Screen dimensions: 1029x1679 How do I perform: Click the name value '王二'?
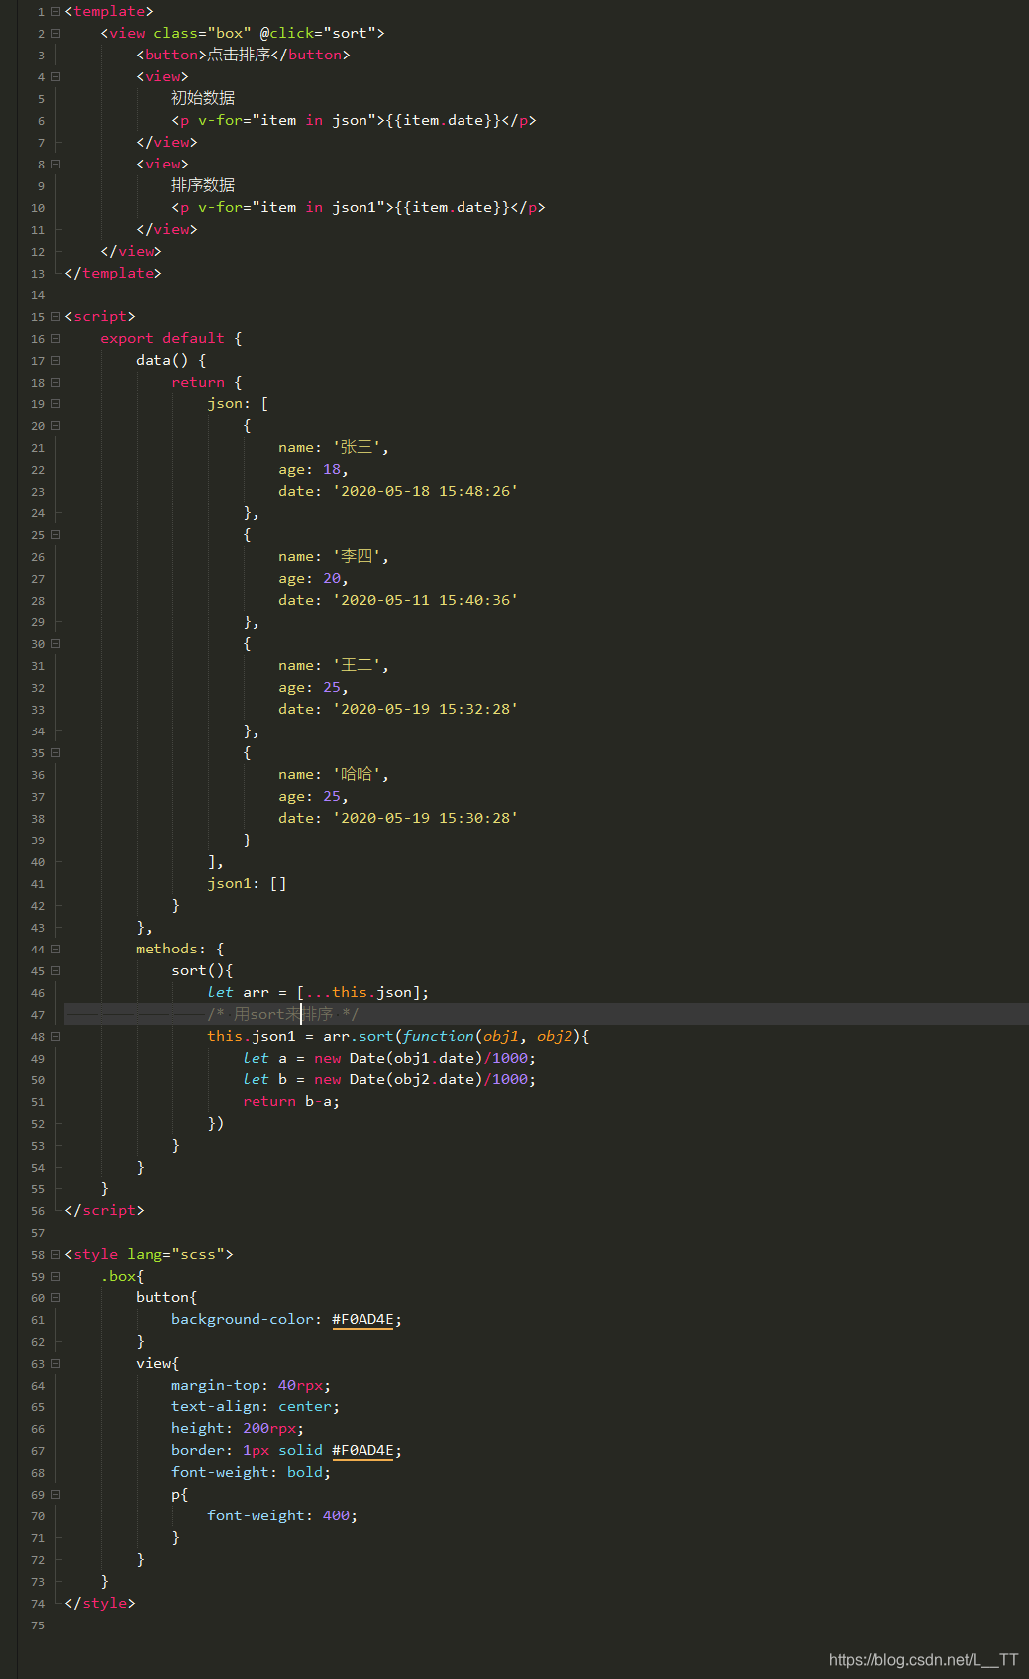click(x=357, y=665)
